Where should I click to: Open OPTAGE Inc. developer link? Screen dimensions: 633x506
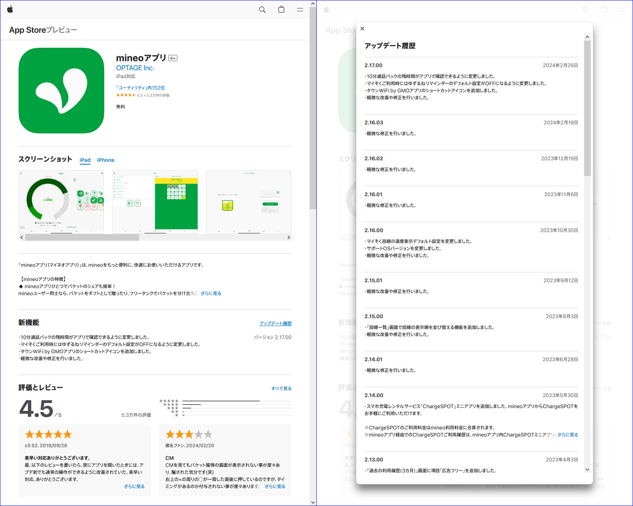tap(135, 68)
